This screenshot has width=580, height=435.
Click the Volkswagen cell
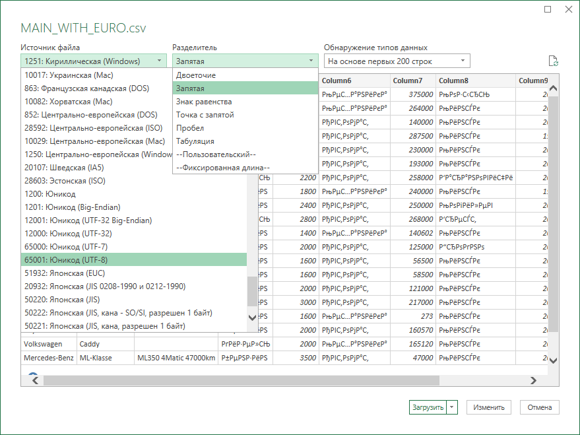(x=49, y=344)
